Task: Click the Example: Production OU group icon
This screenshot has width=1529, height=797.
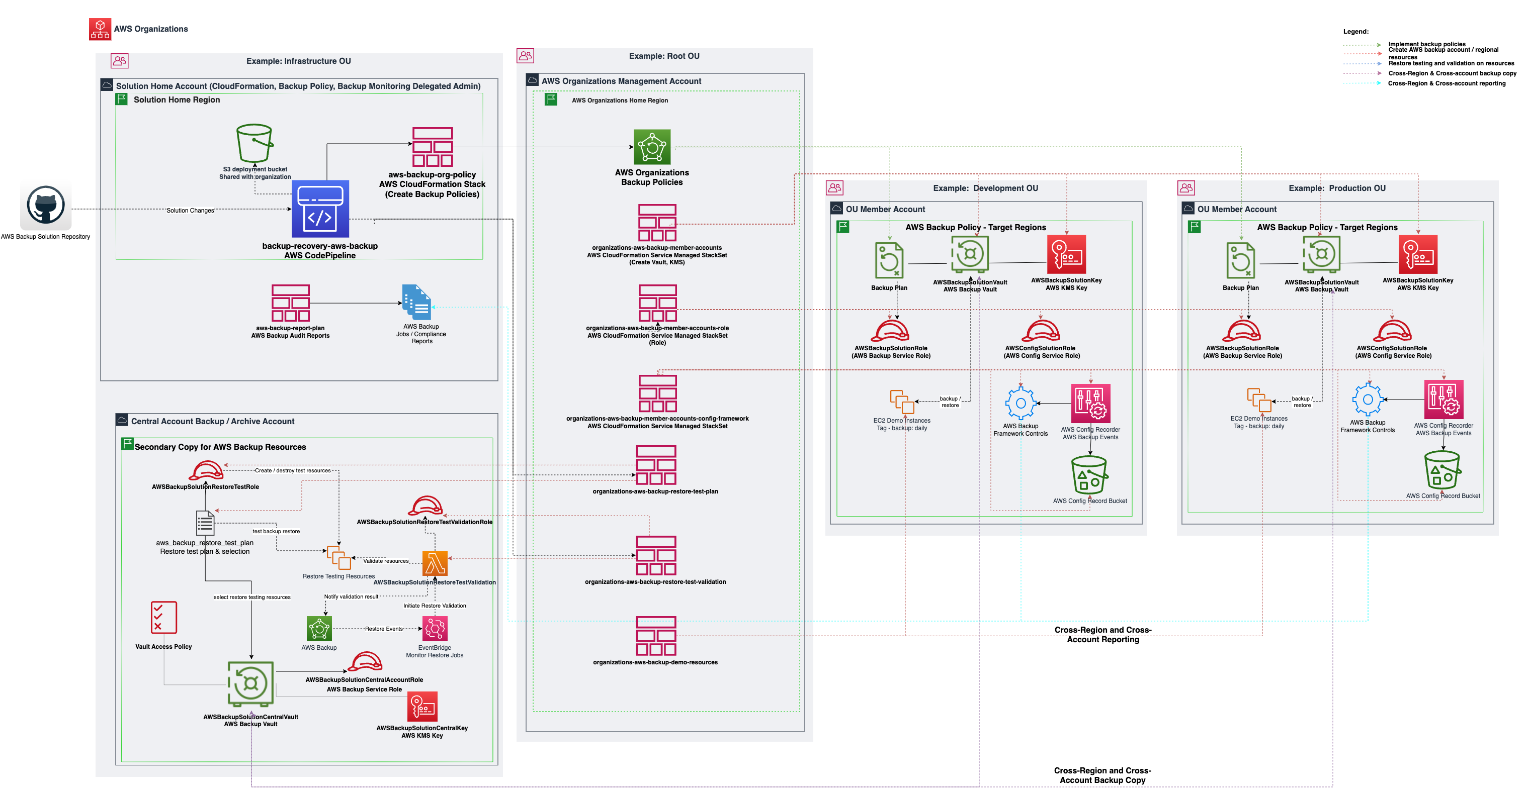Action: coord(1186,188)
